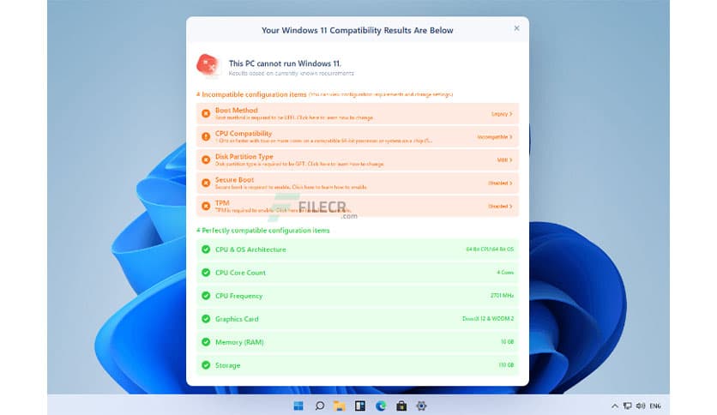
Task: Click the red incompatible PC status icon
Action: point(208,64)
